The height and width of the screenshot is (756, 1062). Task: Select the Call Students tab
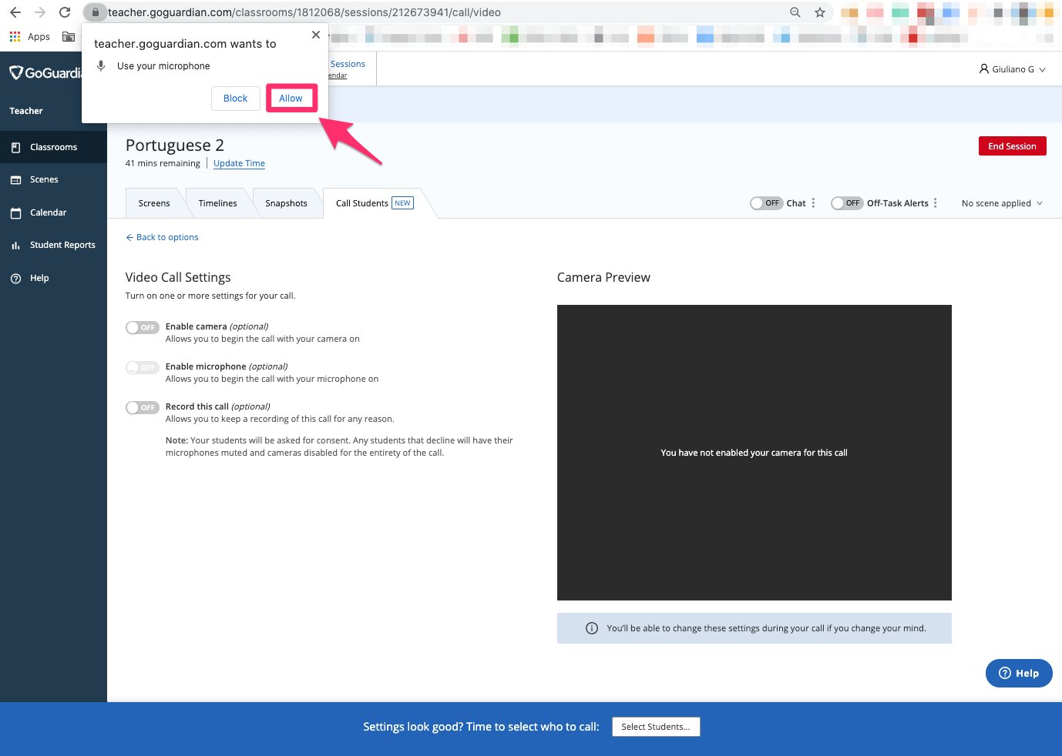point(375,203)
